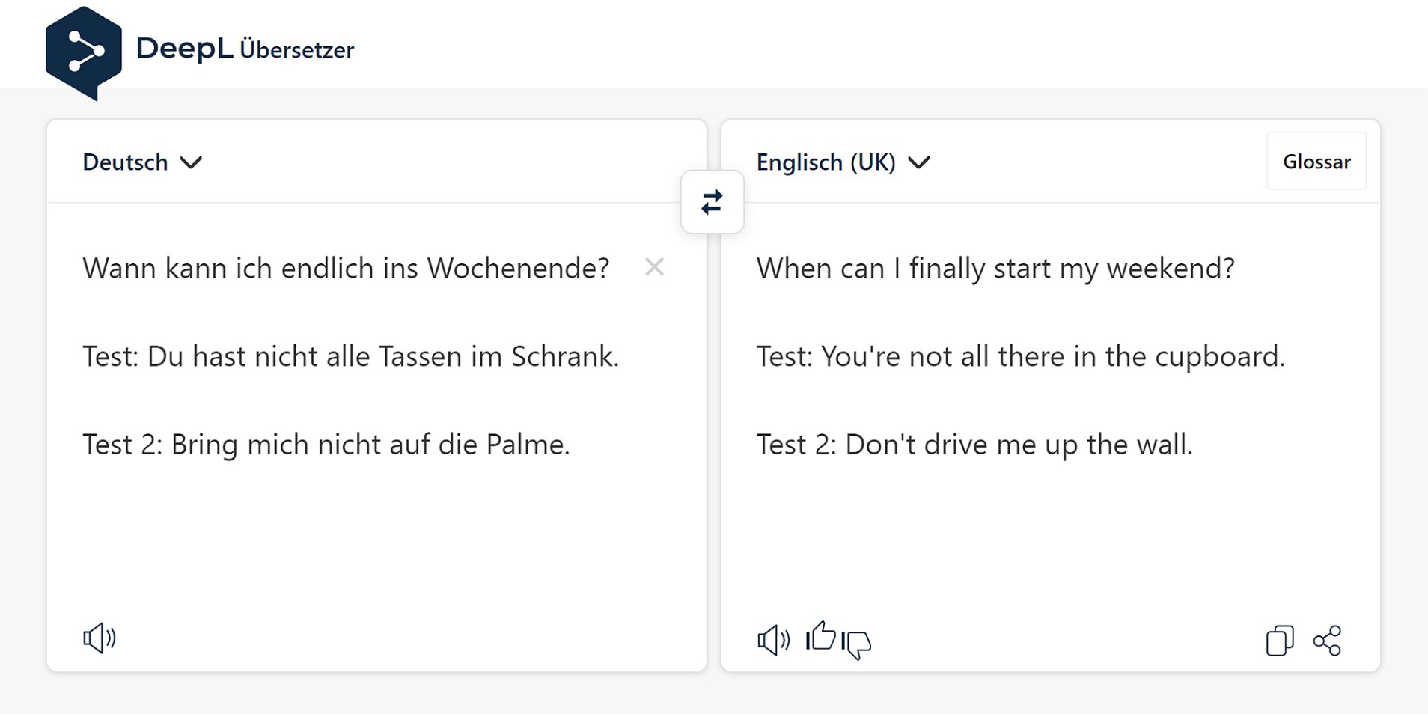This screenshot has width=1428, height=714.
Task: Play audio of the German source text
Action: click(x=100, y=638)
